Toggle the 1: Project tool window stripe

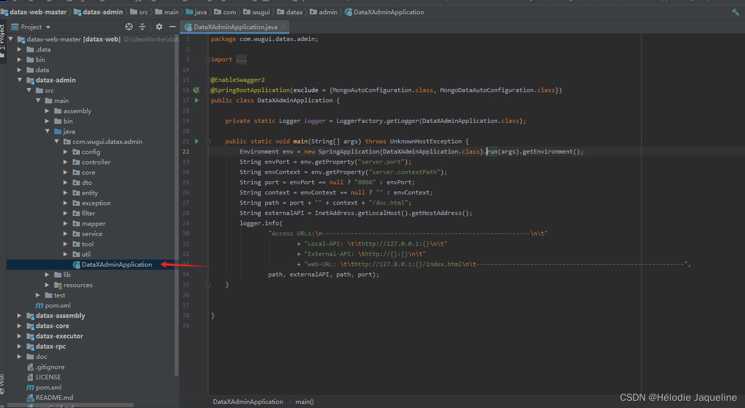3,37
